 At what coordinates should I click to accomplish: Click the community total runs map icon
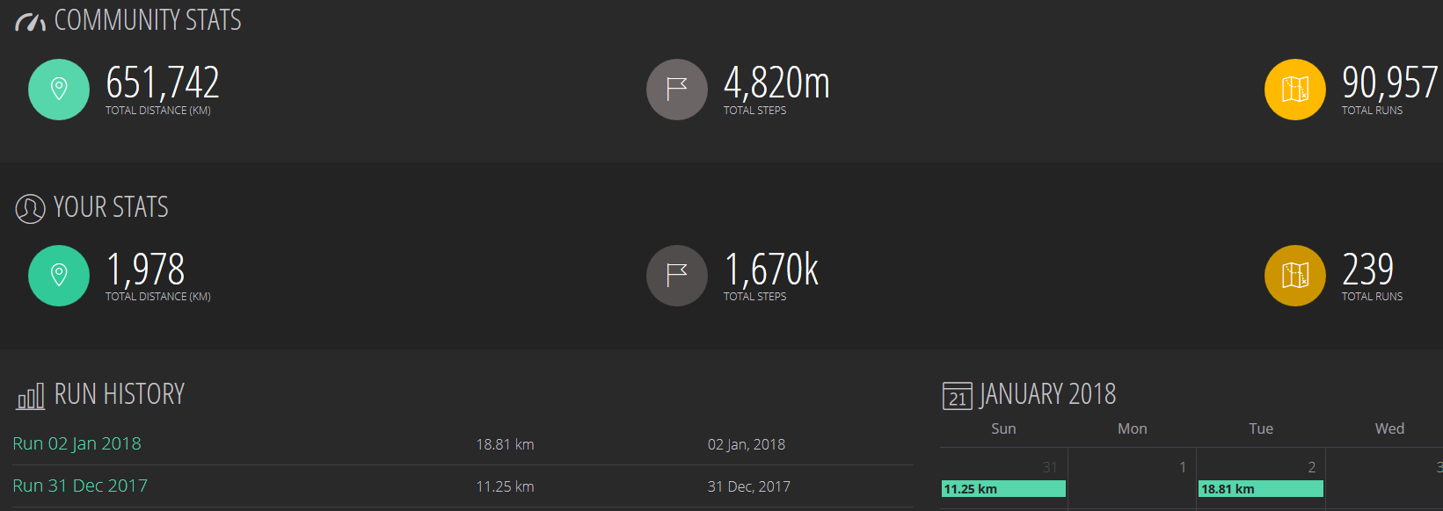click(1294, 89)
